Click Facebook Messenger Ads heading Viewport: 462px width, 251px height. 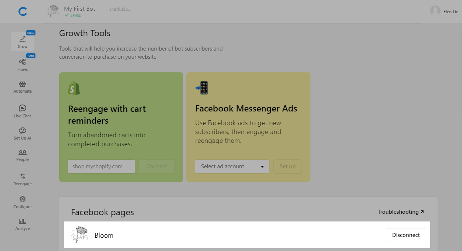(x=246, y=109)
